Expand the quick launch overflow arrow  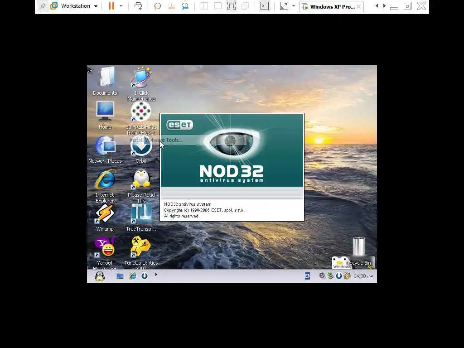156,275
